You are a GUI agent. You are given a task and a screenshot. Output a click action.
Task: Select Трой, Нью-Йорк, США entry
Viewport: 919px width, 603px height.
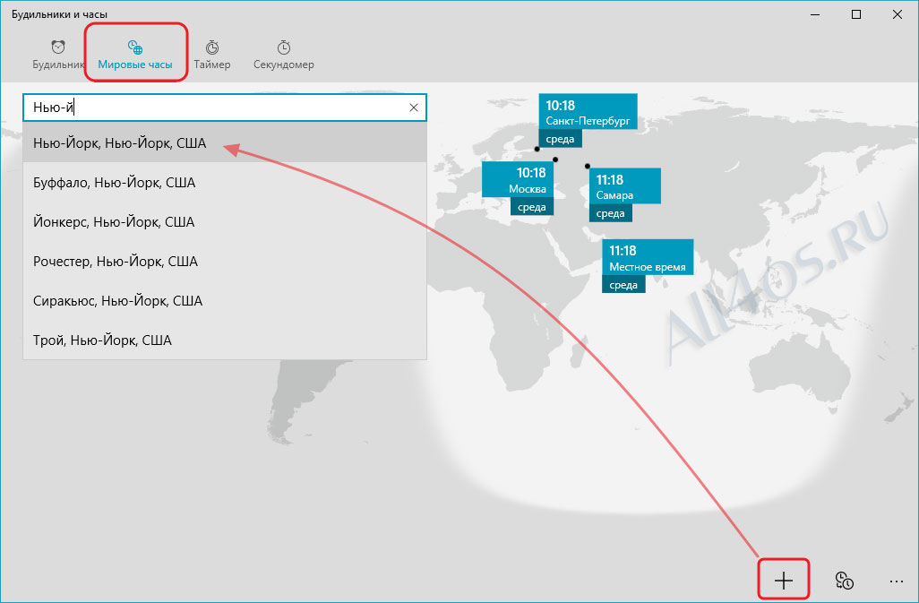point(225,340)
